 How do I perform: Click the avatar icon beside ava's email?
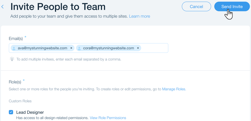click(x=14, y=48)
